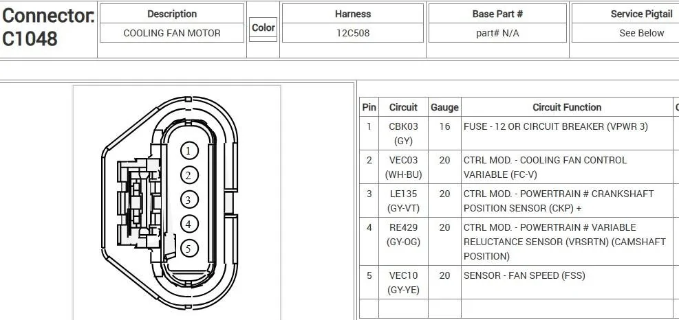Select circuit cell 'VEC10 (GY-YE)'

tap(403, 282)
